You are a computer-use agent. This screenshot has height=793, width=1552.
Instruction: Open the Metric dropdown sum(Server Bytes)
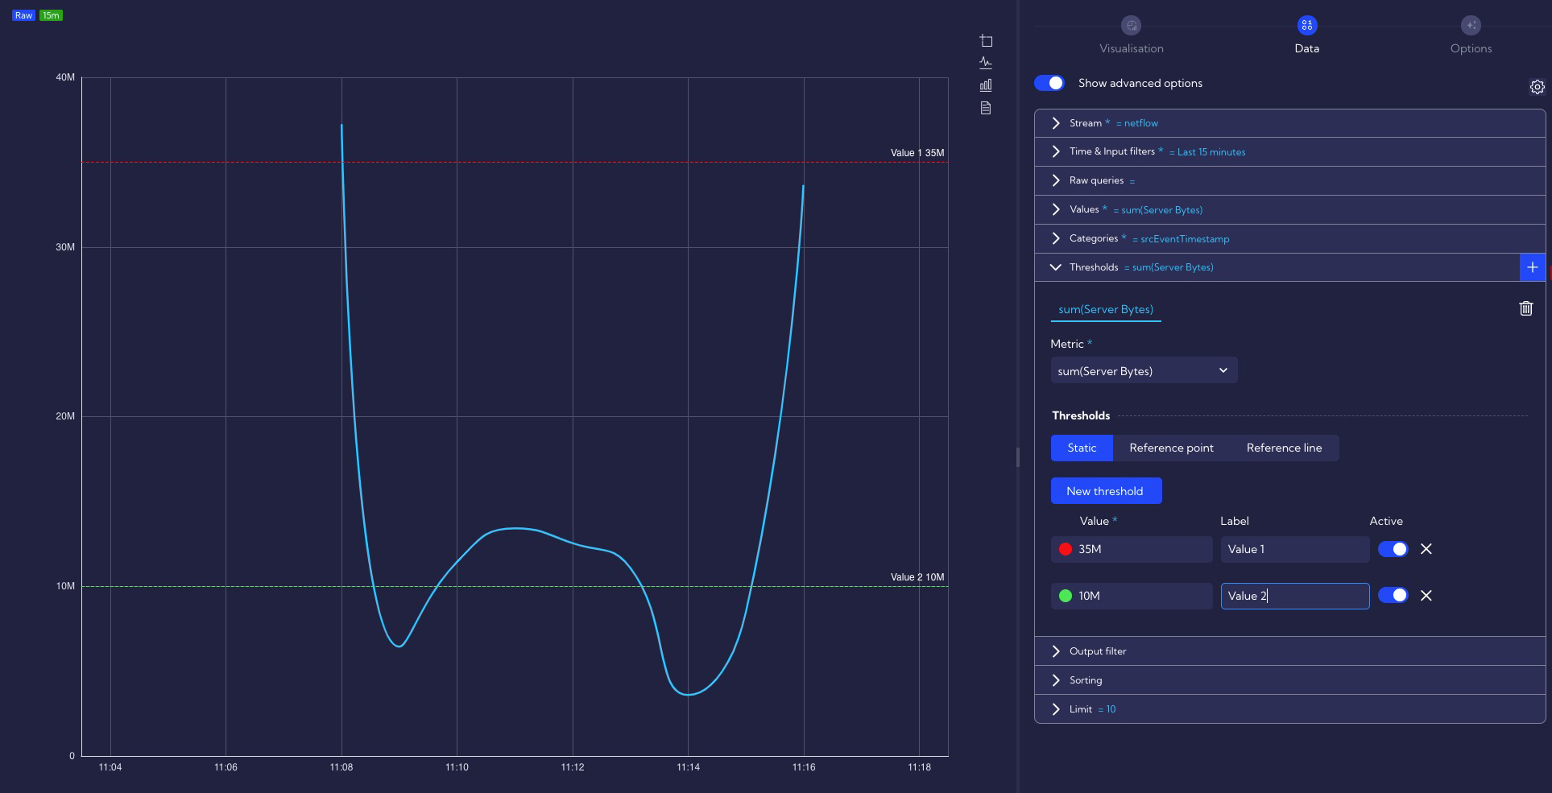click(1144, 370)
